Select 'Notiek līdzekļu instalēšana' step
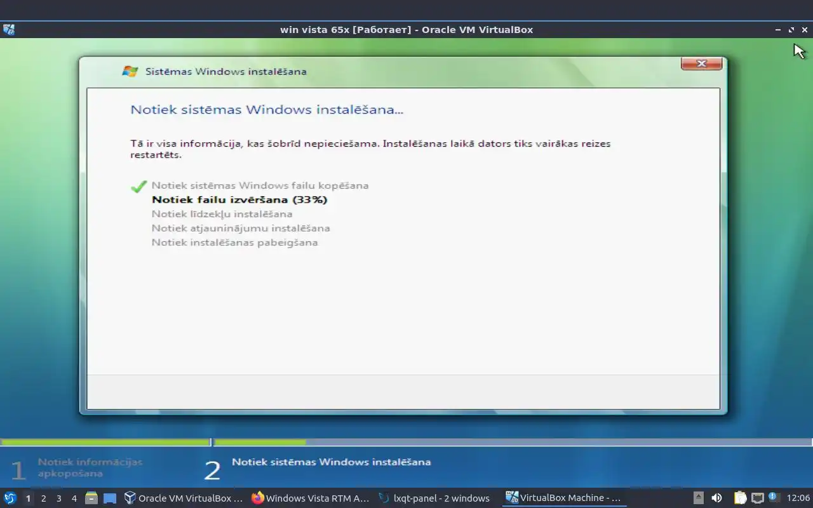Viewport: 813px width, 508px height. [x=222, y=214]
